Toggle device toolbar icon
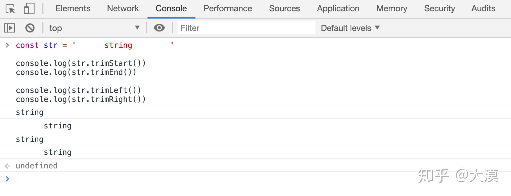This screenshot has width=511, height=196. click(29, 9)
